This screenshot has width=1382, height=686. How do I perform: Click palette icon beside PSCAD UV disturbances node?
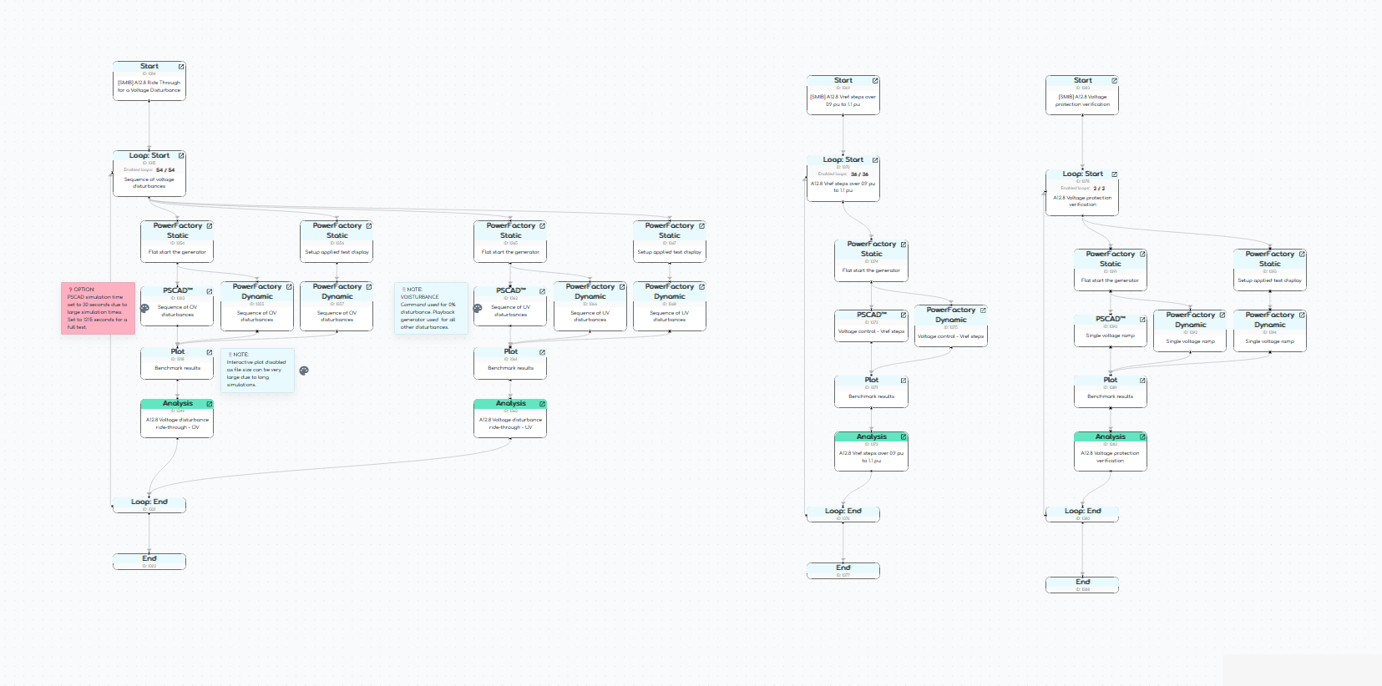pyautogui.click(x=478, y=308)
